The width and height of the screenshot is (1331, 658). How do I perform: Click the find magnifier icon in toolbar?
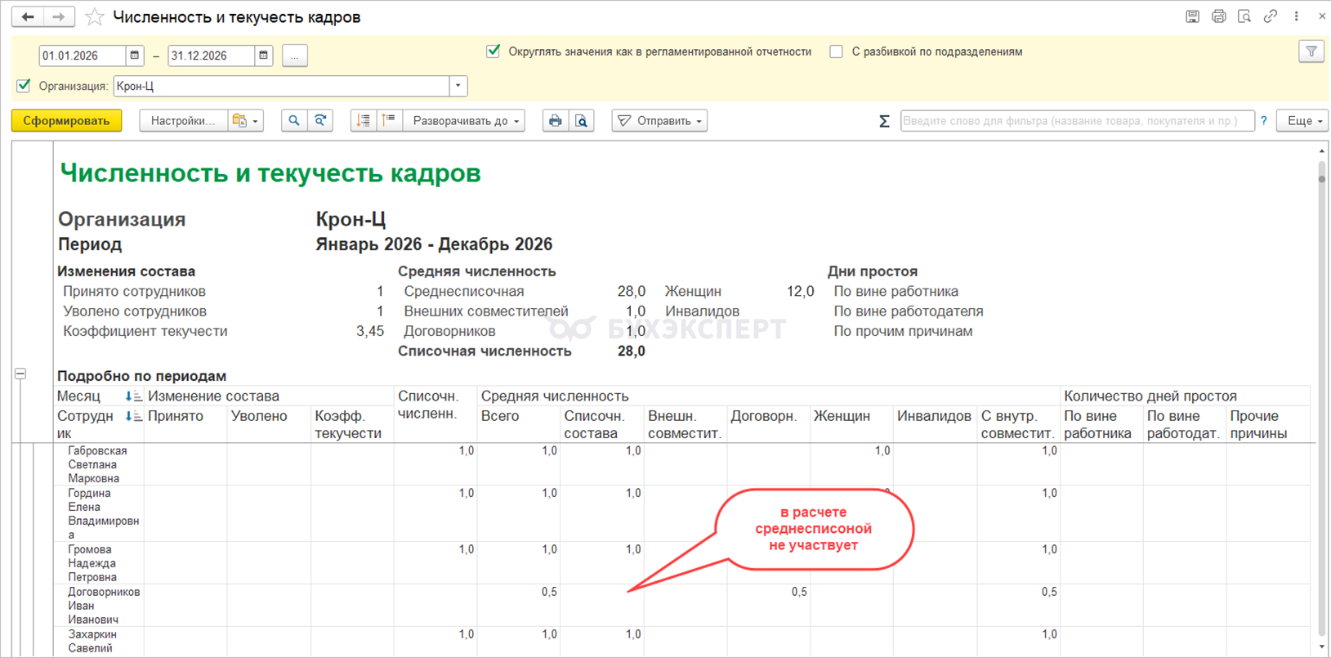[294, 121]
